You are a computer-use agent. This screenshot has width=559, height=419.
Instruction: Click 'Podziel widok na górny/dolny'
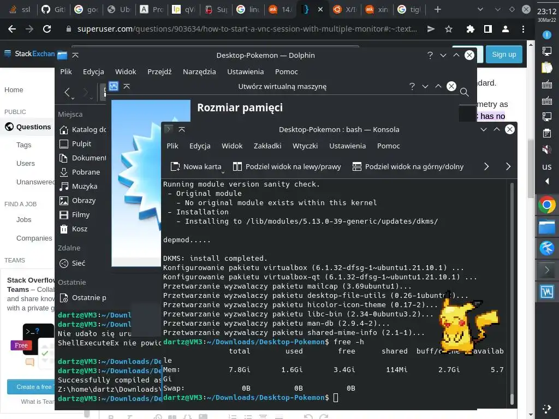408,166
